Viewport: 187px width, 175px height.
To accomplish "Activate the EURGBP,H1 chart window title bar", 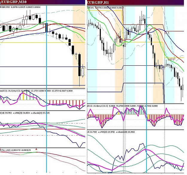I will point(136,2).
